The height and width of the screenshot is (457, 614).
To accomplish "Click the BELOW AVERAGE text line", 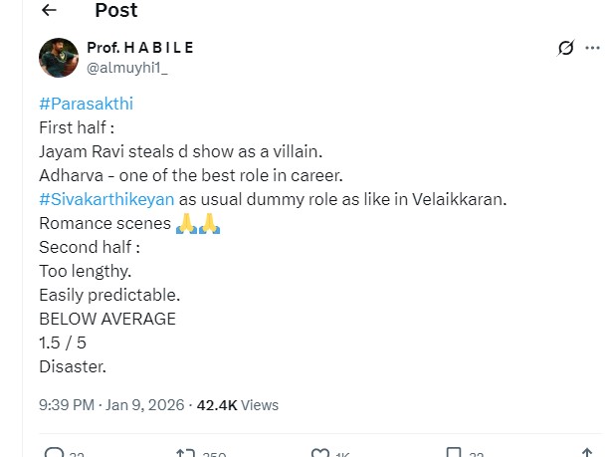I will click(107, 319).
